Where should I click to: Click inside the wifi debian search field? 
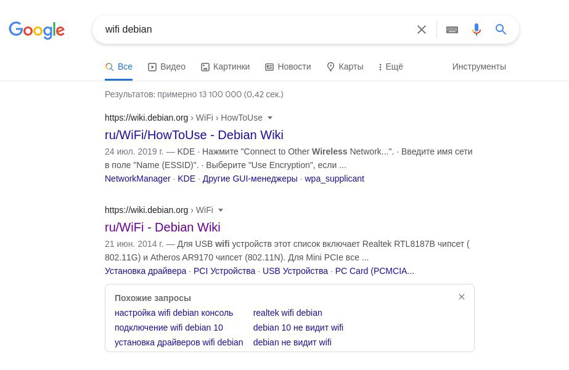pos(254,30)
